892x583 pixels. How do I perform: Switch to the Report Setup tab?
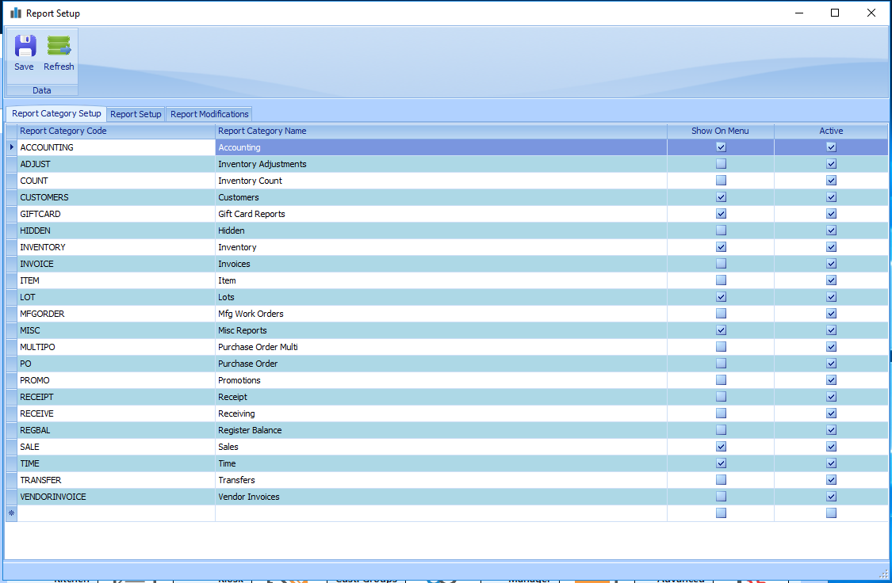pos(136,114)
